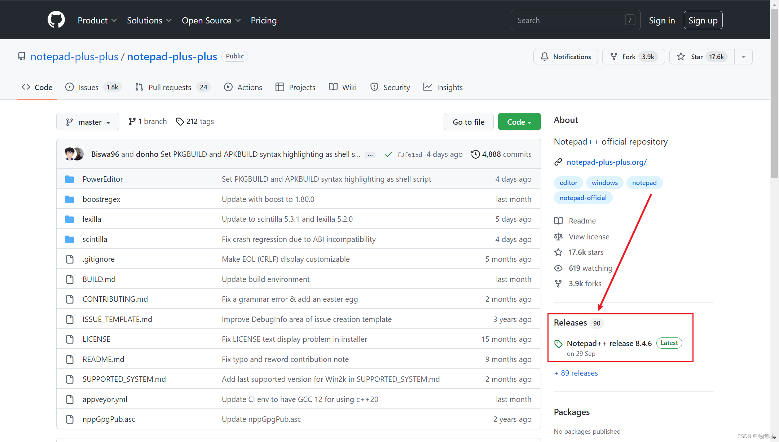779x442 pixels.
Task: Expand the commit message ellipsis
Action: point(370,155)
